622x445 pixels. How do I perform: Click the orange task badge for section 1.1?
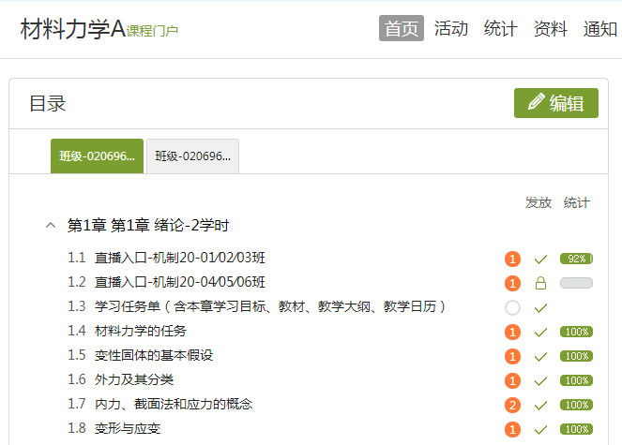point(512,259)
